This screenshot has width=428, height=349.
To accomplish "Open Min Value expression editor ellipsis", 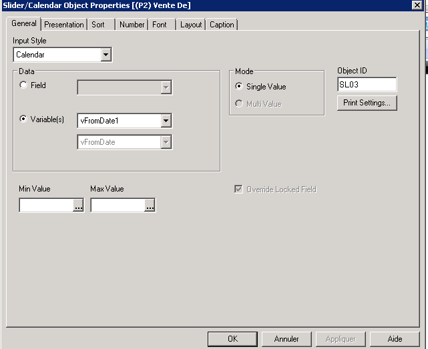I will click(78, 206).
